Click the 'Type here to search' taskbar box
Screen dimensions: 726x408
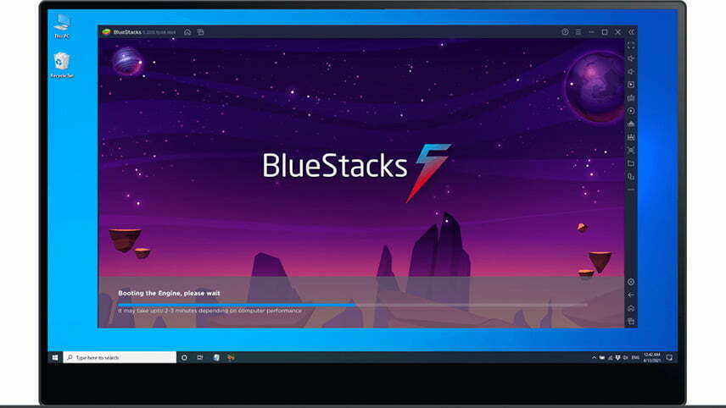point(120,358)
